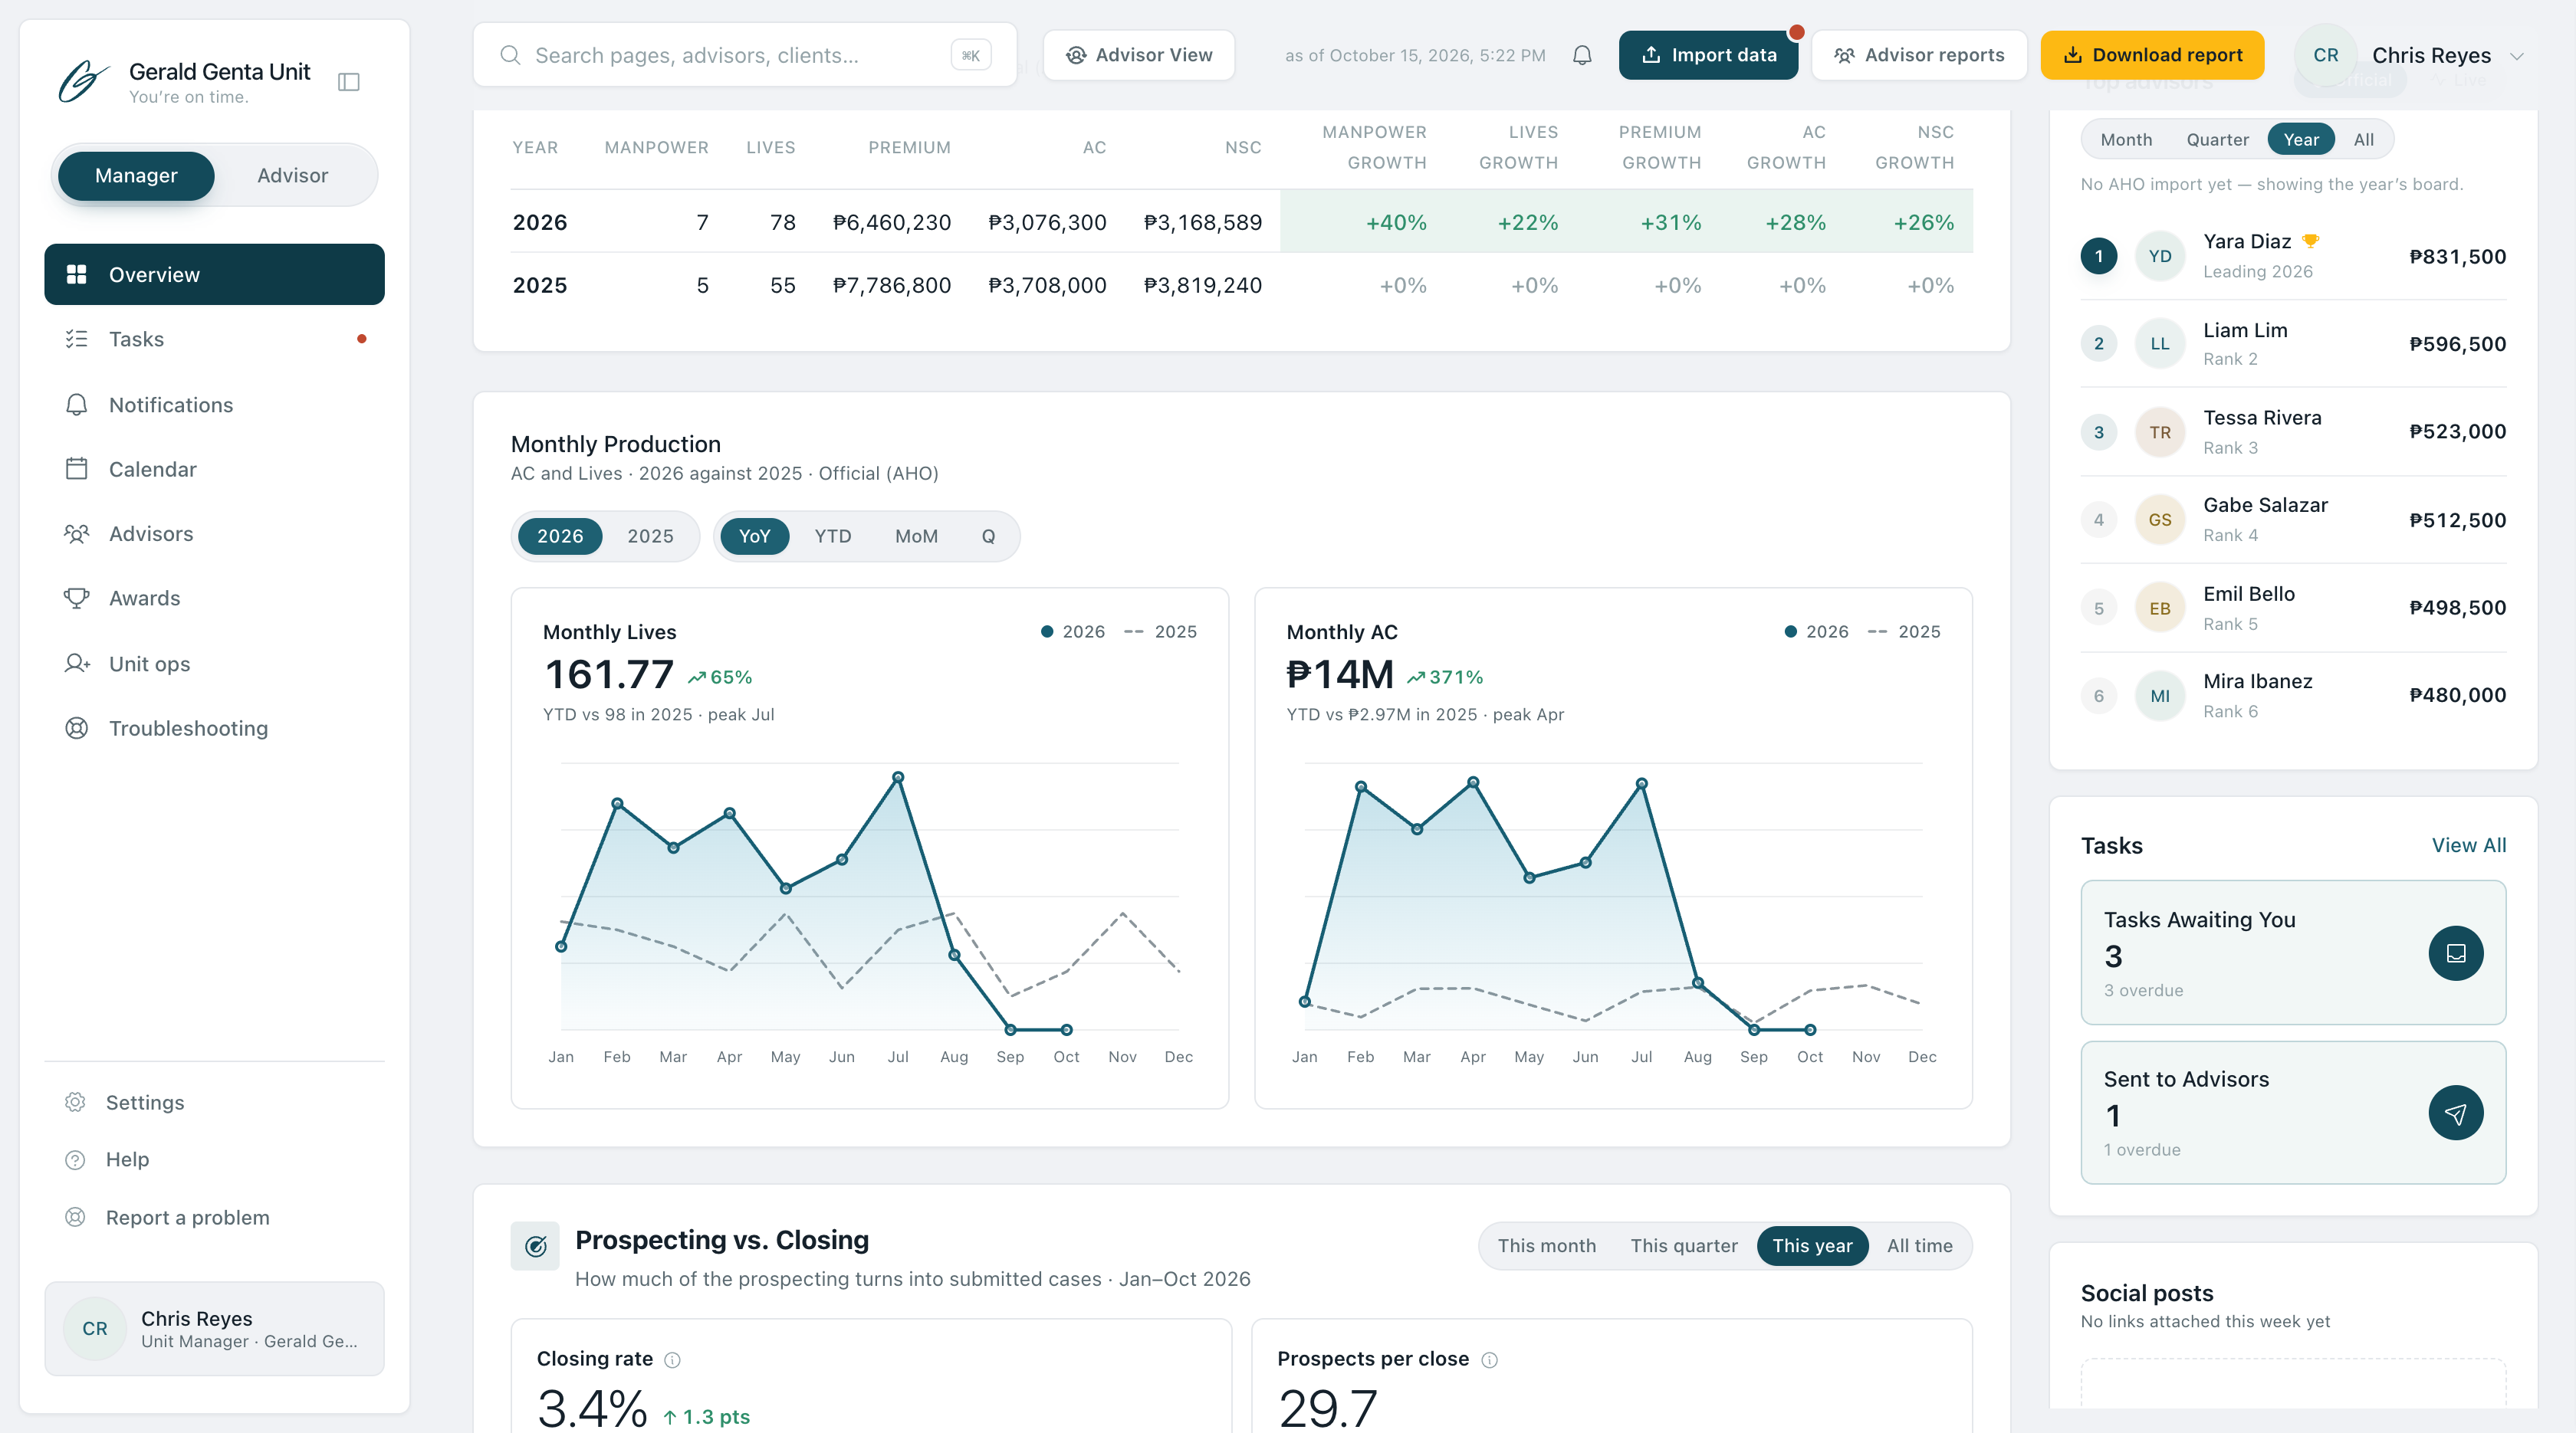Open the Tasks Awaiting You inbox icon
Screen dimensions: 2576x1433
point(2456,953)
